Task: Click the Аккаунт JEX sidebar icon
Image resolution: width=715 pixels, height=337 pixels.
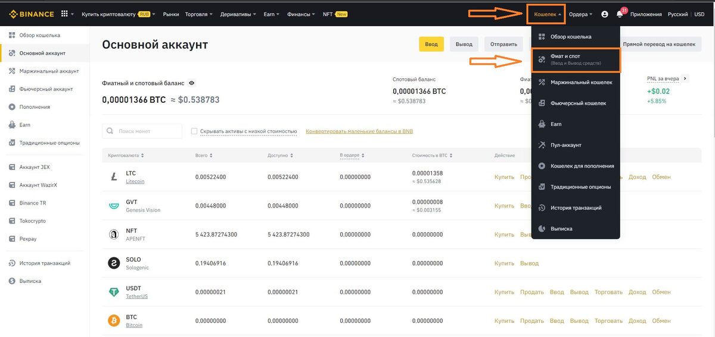Action: coord(12,167)
